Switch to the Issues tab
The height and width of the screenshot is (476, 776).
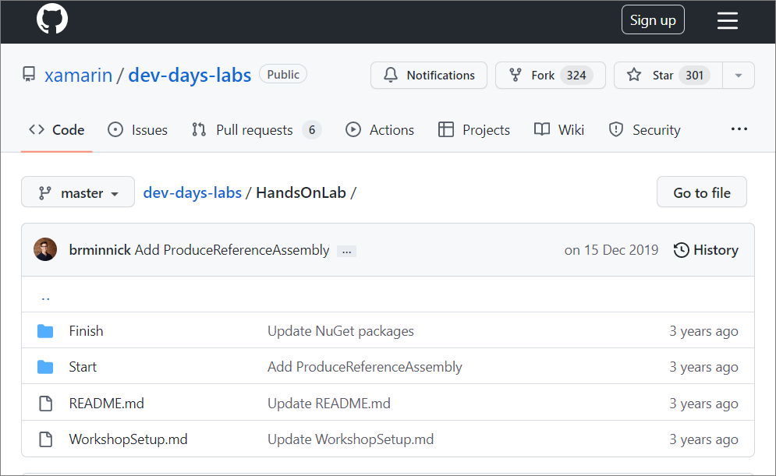[137, 130]
